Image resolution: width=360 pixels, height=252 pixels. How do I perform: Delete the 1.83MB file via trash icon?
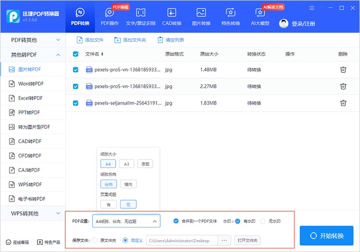343,103
